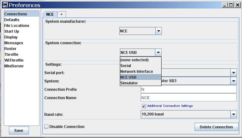
Task: Open the Defaults preferences section
Action: 21,20
